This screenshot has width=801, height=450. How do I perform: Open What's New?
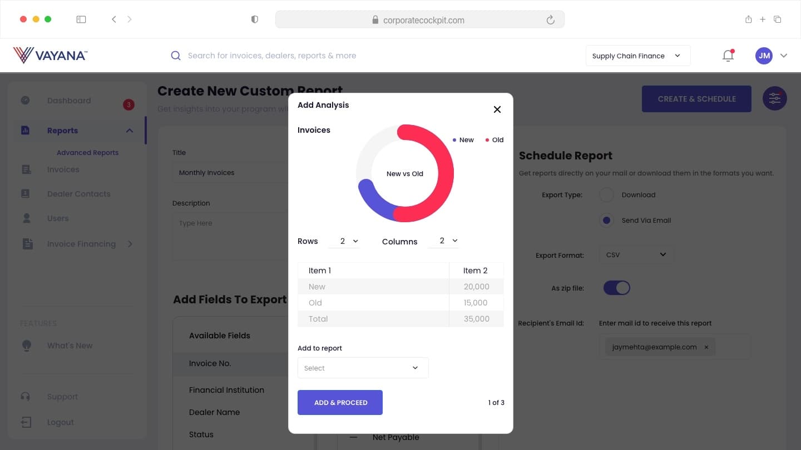(70, 346)
